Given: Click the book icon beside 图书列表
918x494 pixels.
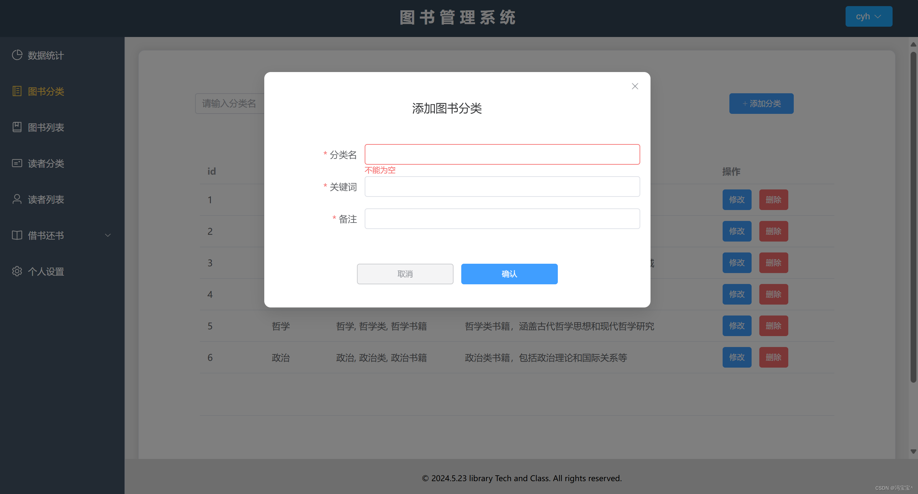Looking at the screenshot, I should [x=17, y=127].
